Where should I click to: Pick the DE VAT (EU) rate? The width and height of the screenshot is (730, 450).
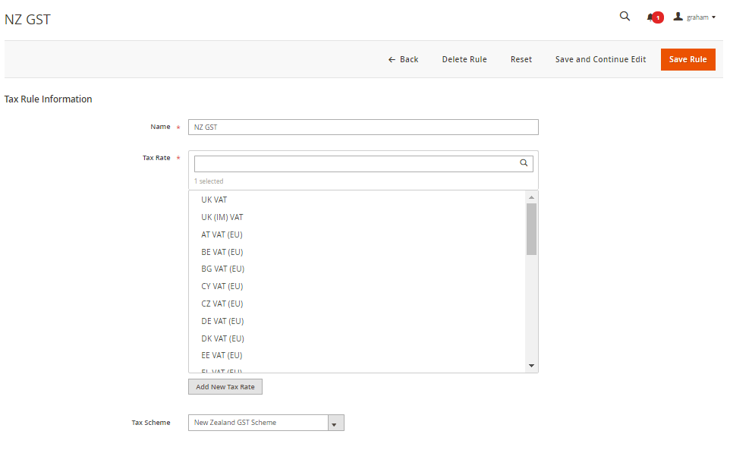(x=222, y=321)
